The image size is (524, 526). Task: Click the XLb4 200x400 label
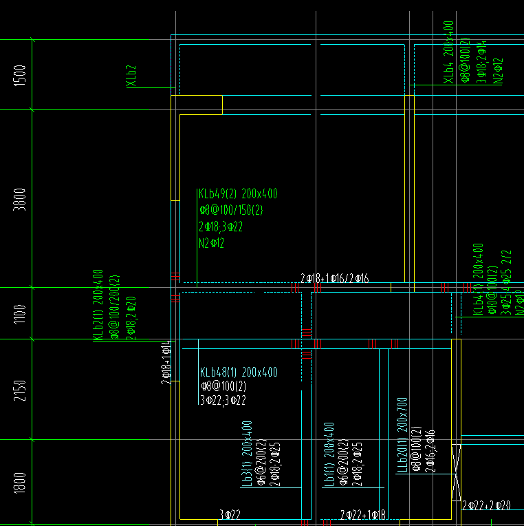tap(448, 52)
